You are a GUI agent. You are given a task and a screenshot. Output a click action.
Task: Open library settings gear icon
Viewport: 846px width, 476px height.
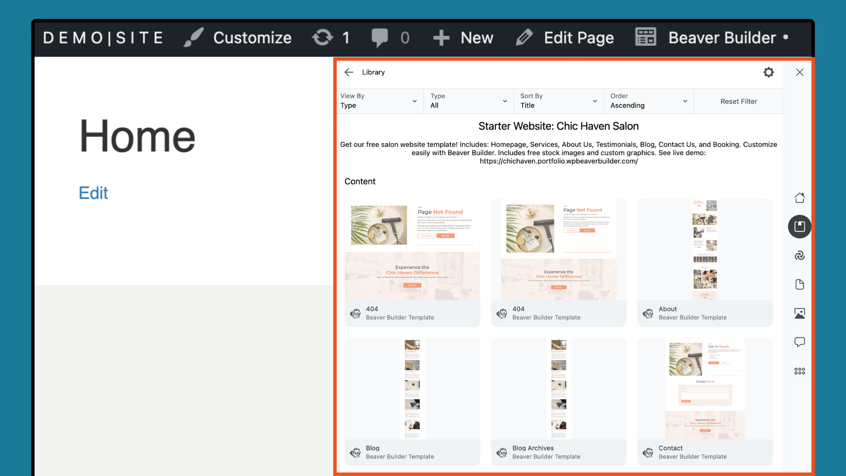pos(768,72)
